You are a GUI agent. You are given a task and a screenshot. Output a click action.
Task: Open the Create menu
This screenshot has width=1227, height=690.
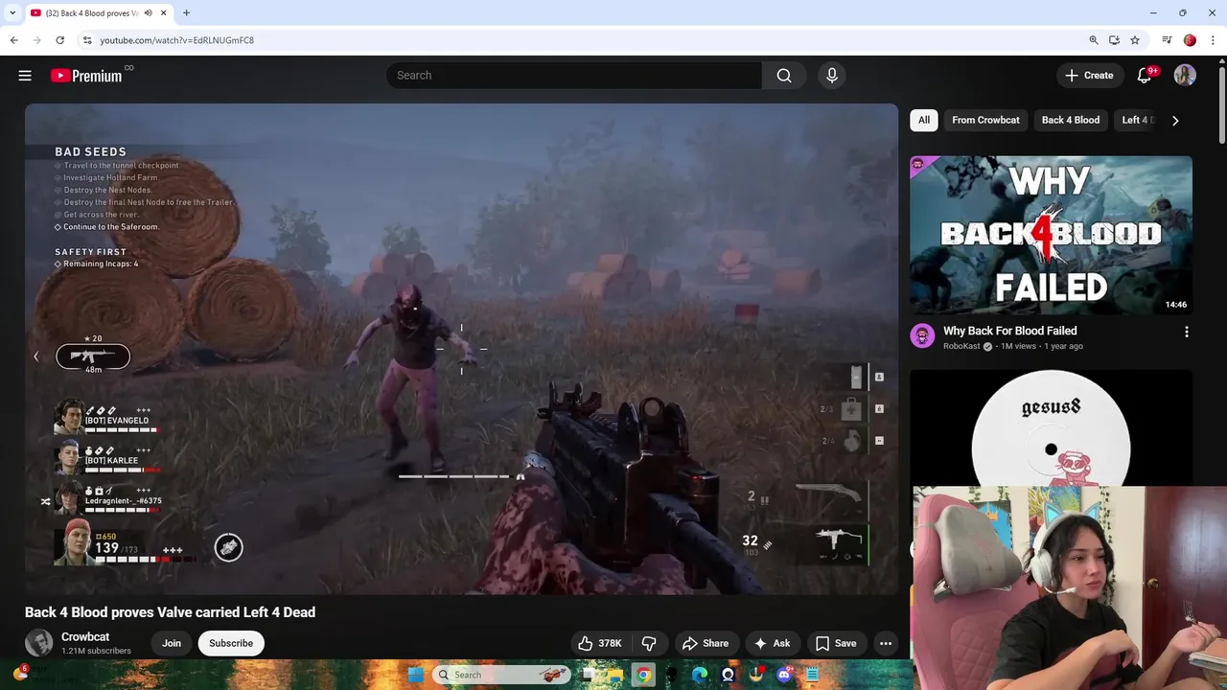[1089, 76]
